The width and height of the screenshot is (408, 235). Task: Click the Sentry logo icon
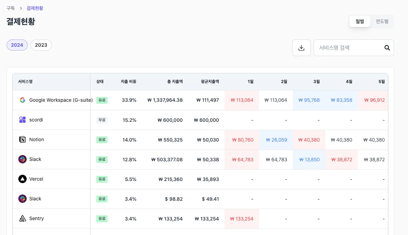click(x=22, y=218)
